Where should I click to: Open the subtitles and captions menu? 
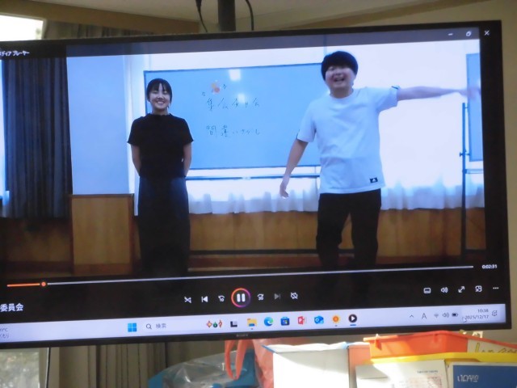click(x=427, y=289)
